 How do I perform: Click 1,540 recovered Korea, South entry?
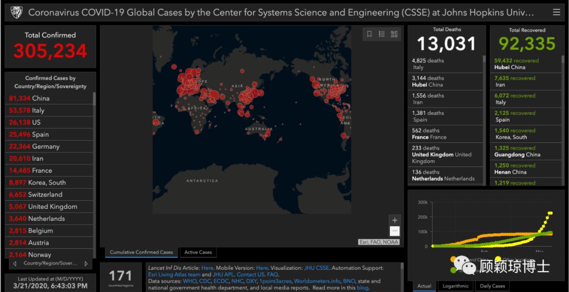(525, 134)
